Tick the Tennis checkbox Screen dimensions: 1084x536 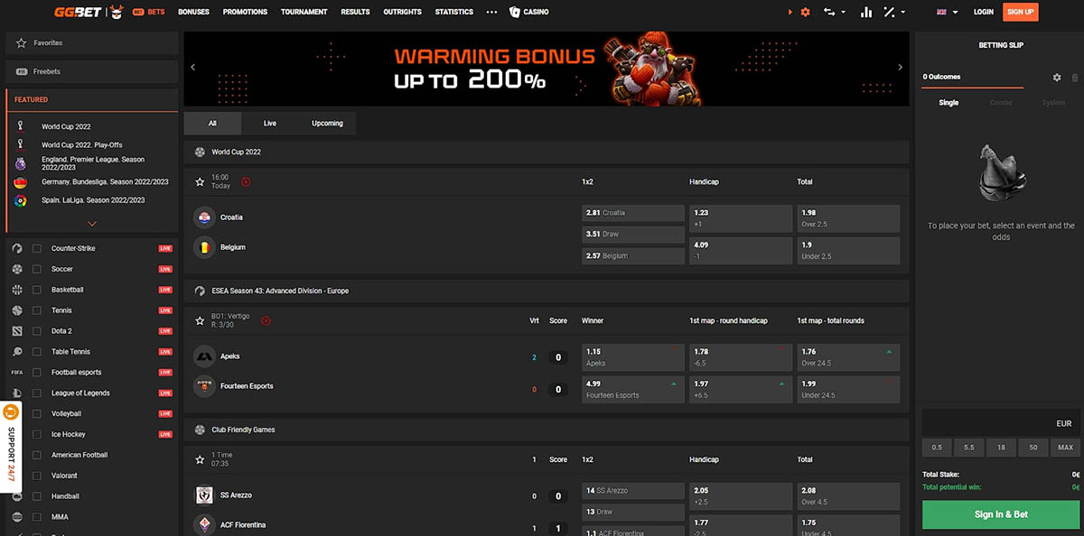click(37, 310)
